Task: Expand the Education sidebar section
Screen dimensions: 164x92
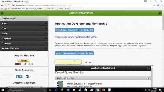Action: pyautogui.click(x=24, y=43)
